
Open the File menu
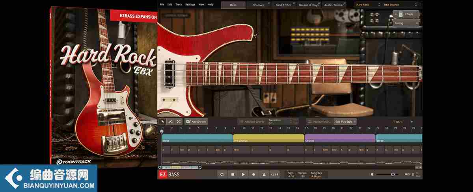(x=162, y=4)
